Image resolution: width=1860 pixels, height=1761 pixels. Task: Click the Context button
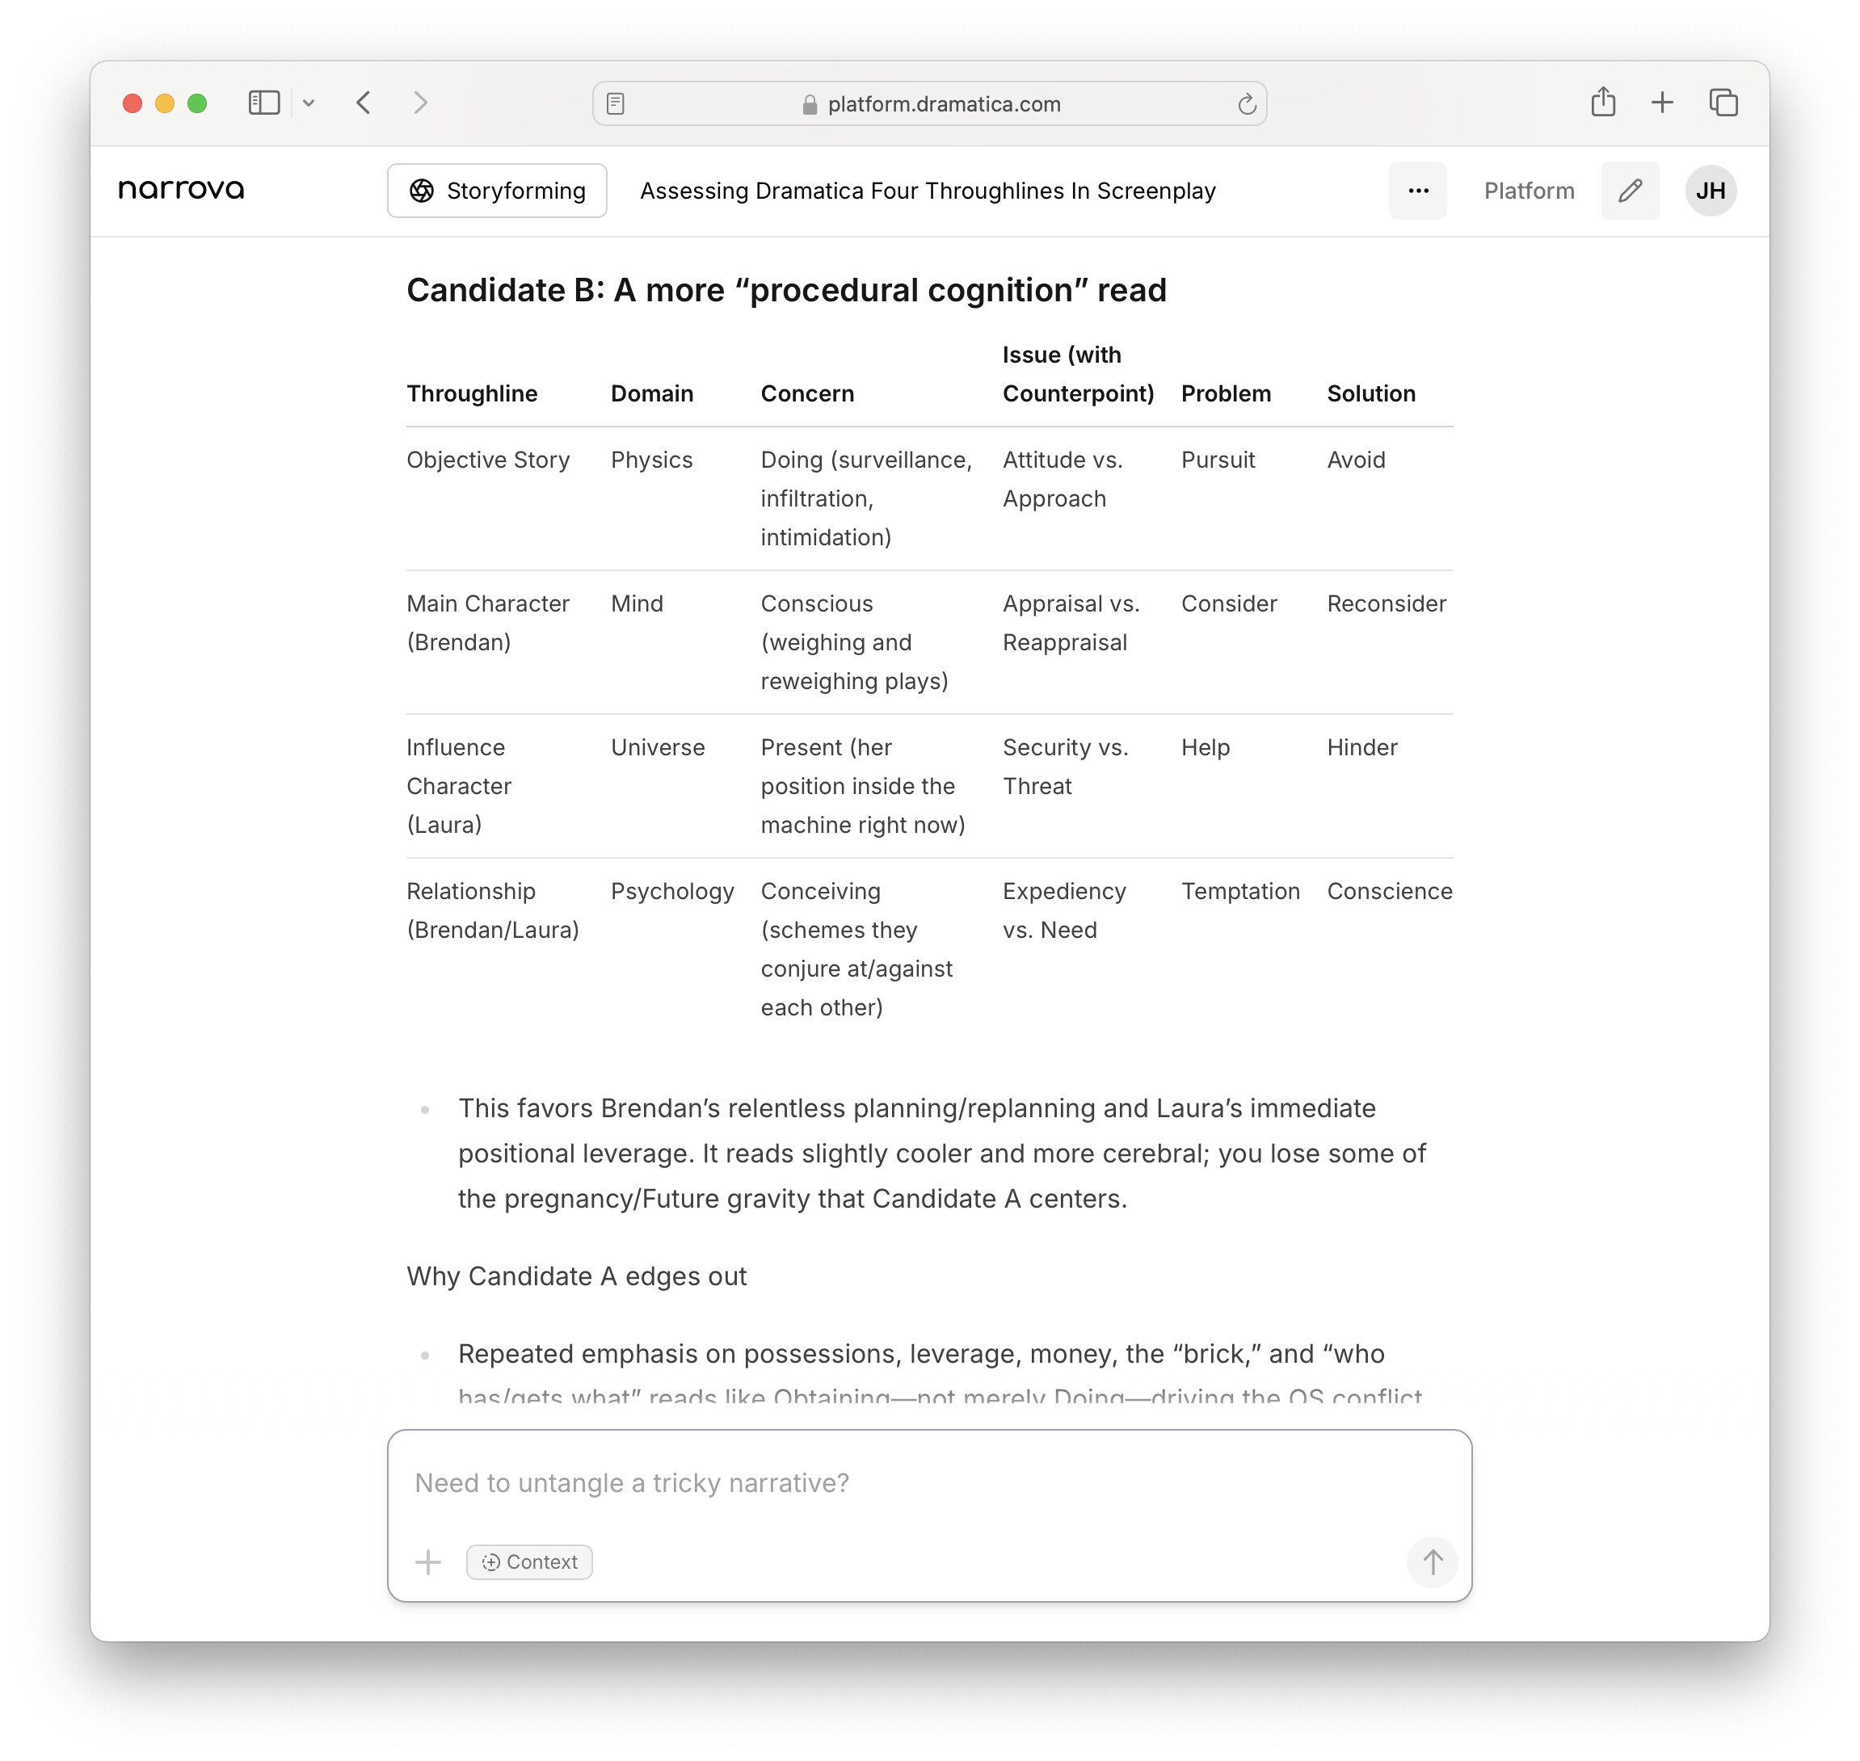click(529, 1562)
